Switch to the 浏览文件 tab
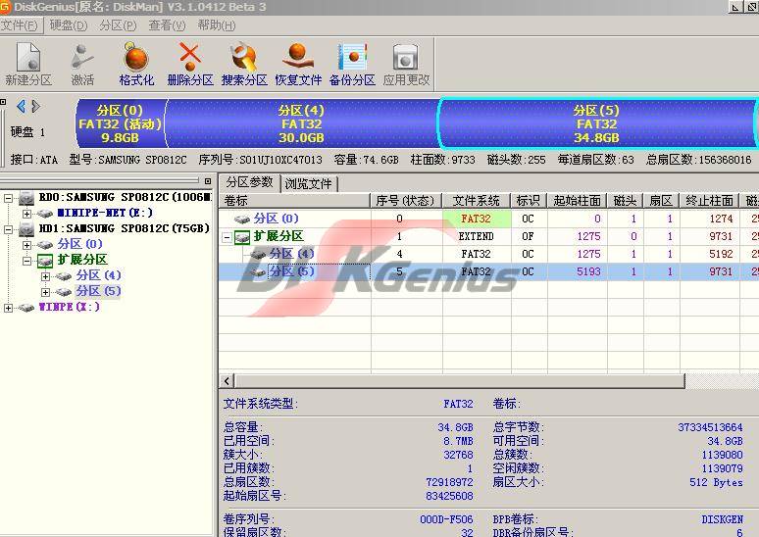 308,184
